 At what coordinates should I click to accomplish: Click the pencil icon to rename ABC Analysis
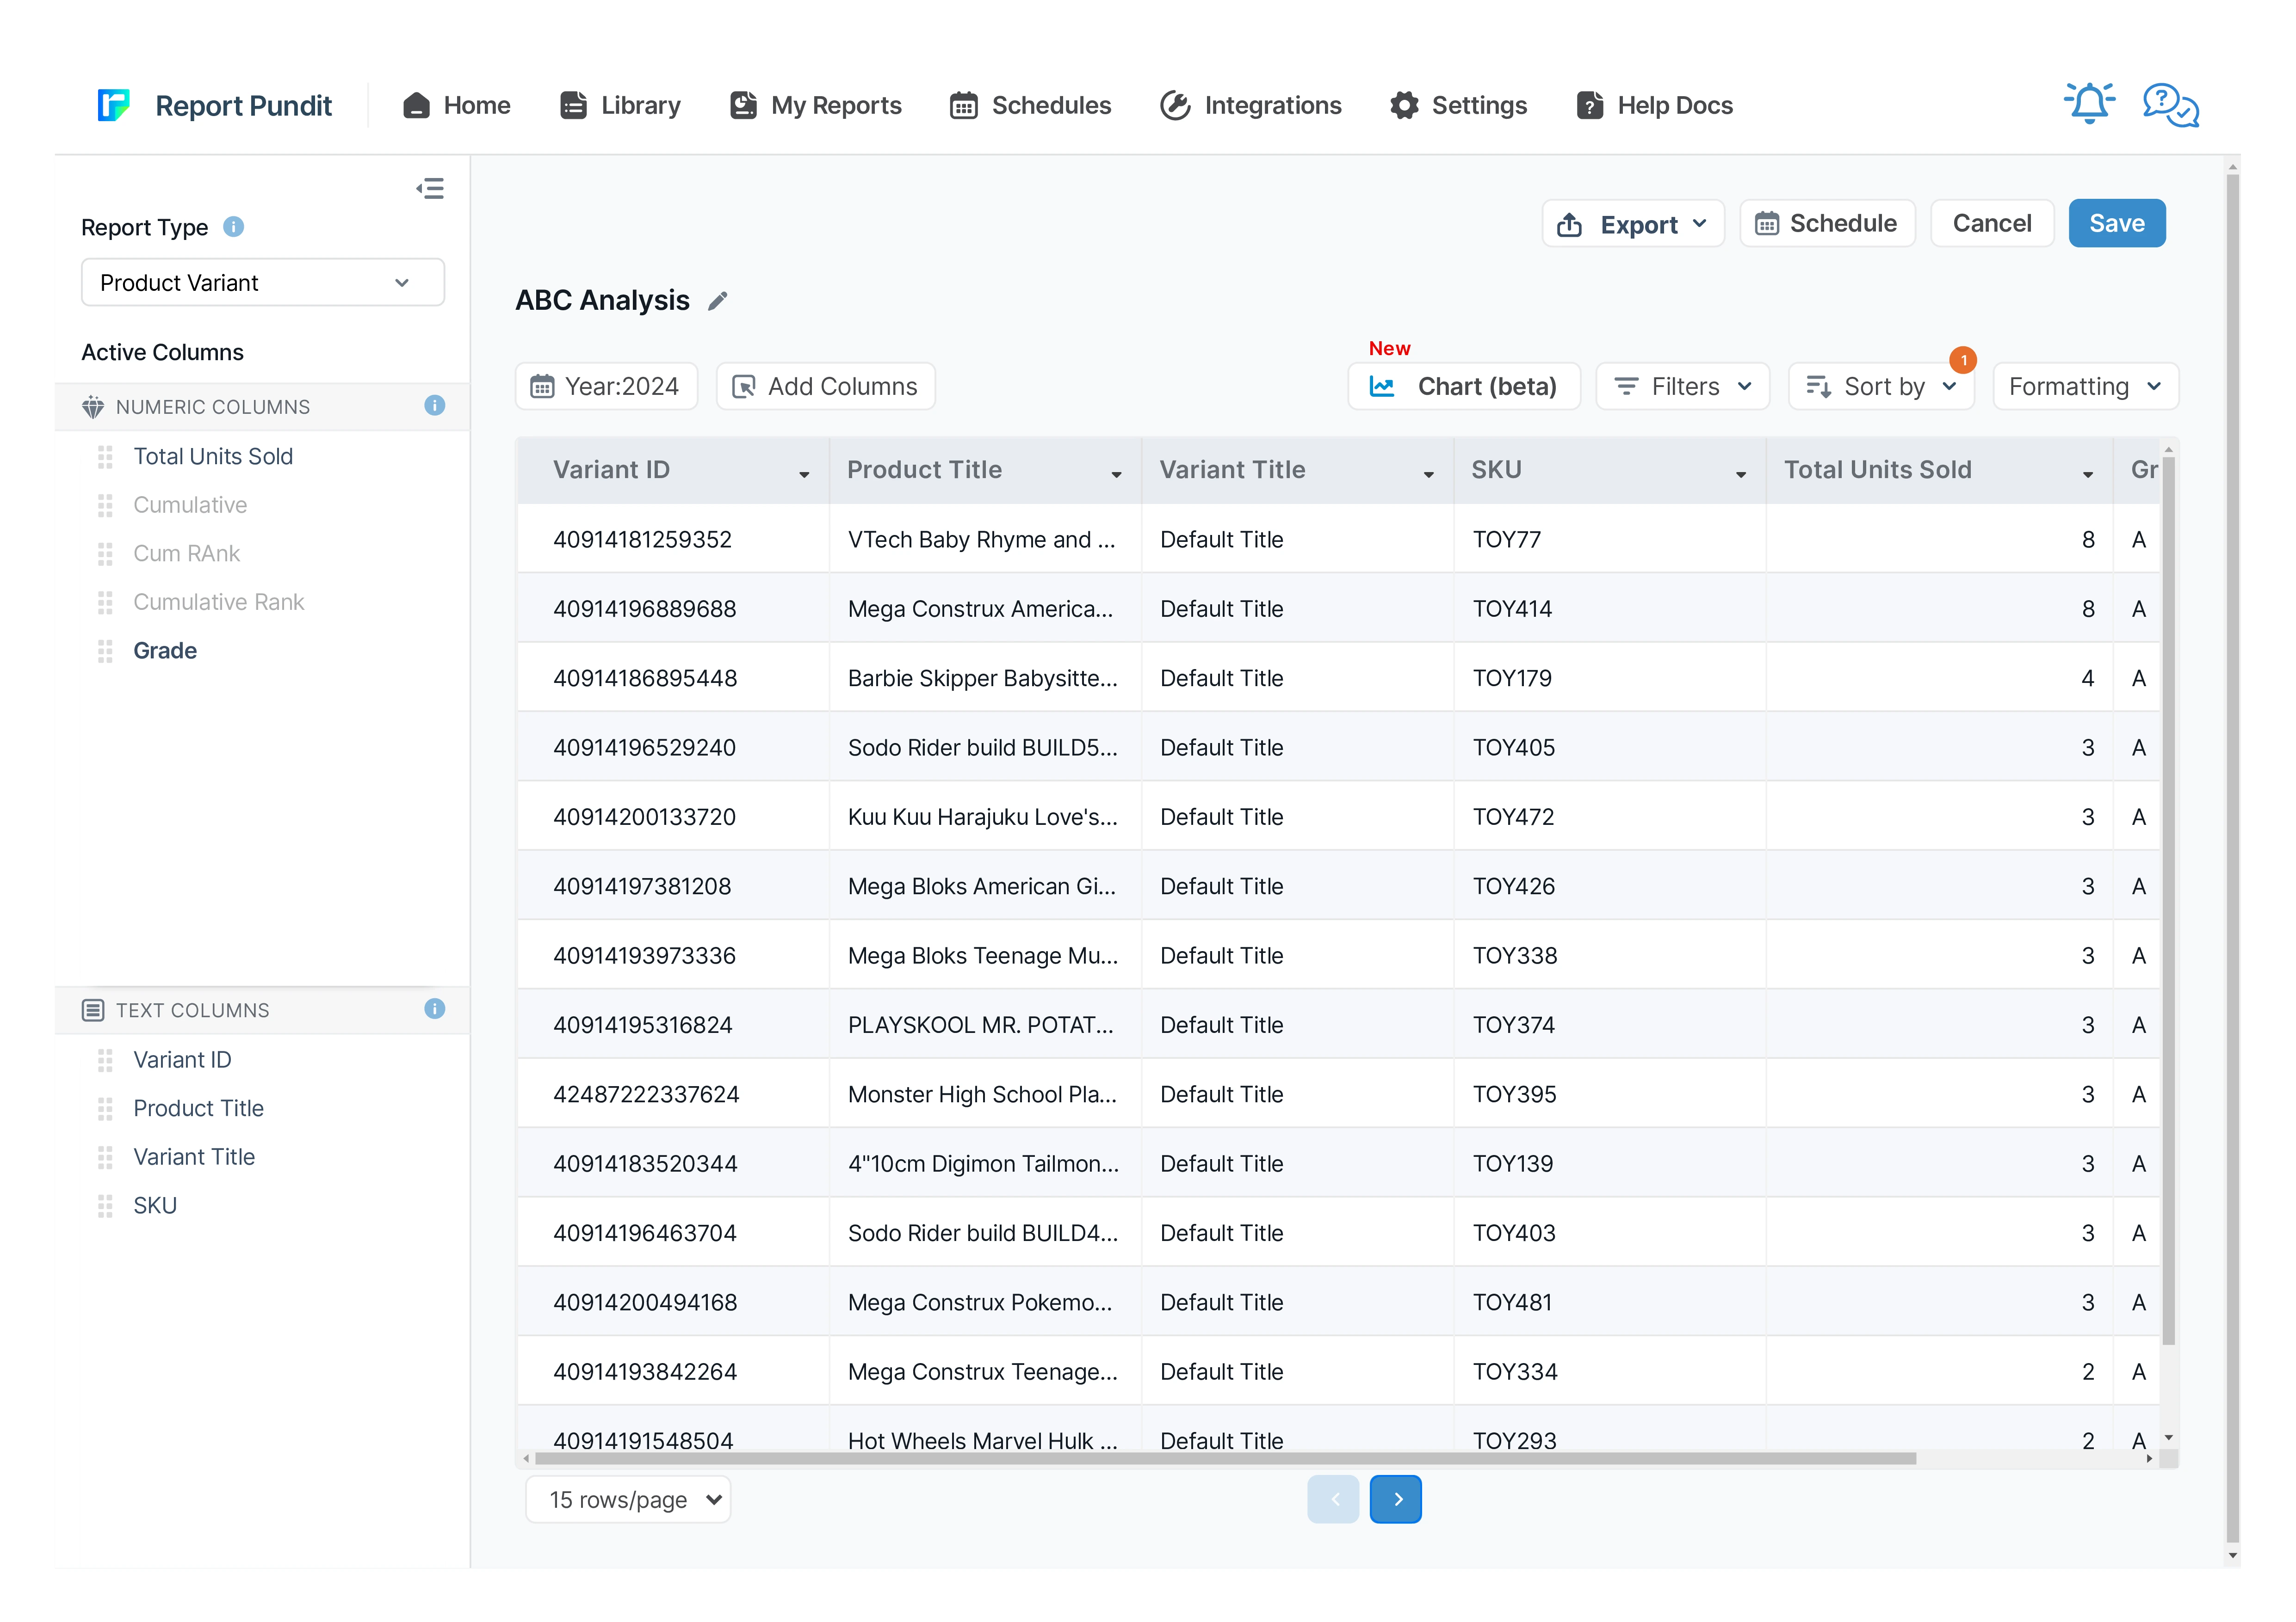click(717, 301)
